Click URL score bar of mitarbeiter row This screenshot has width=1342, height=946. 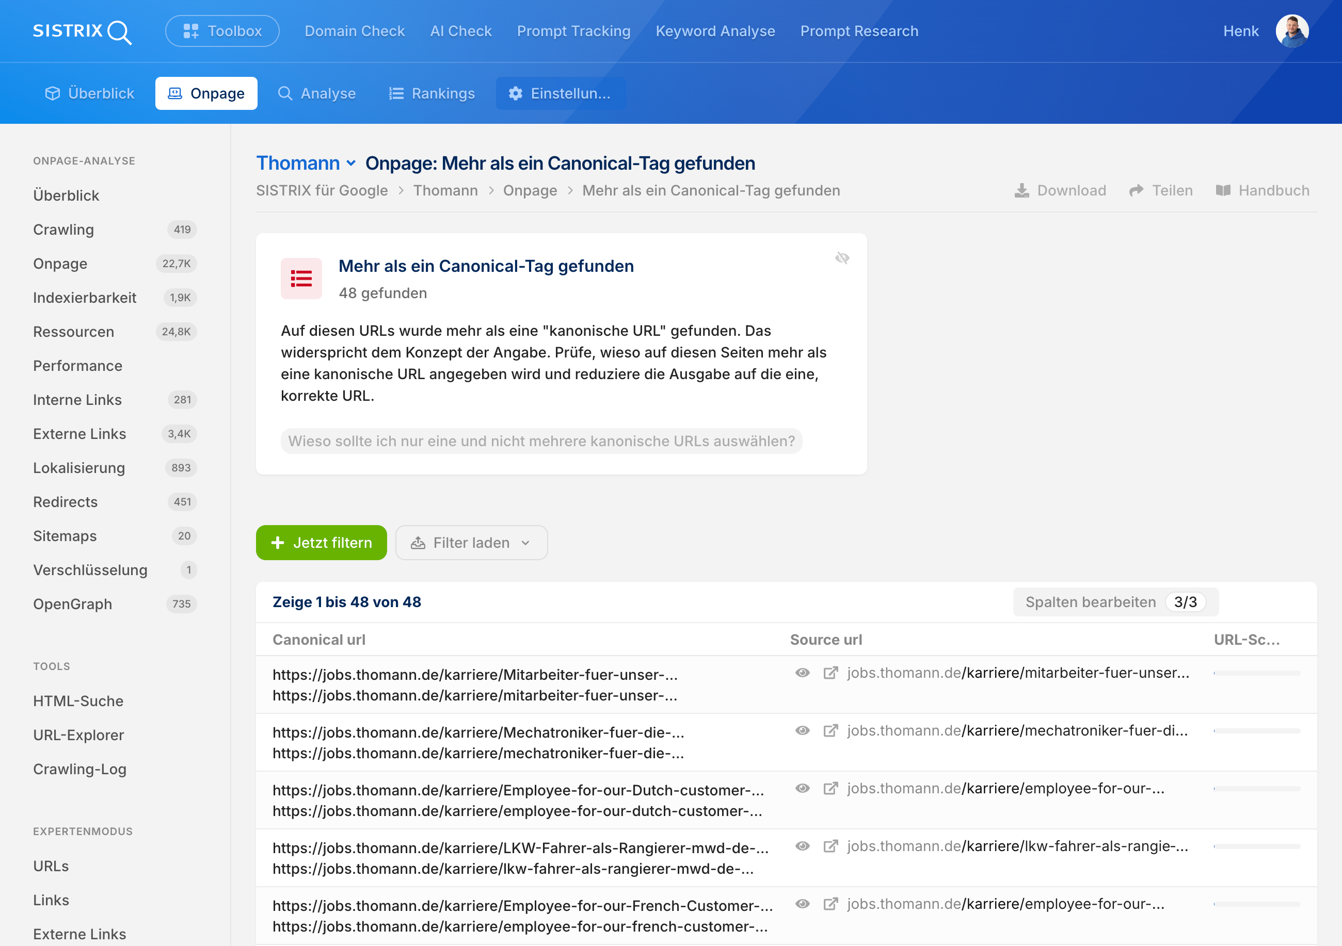tap(1257, 673)
